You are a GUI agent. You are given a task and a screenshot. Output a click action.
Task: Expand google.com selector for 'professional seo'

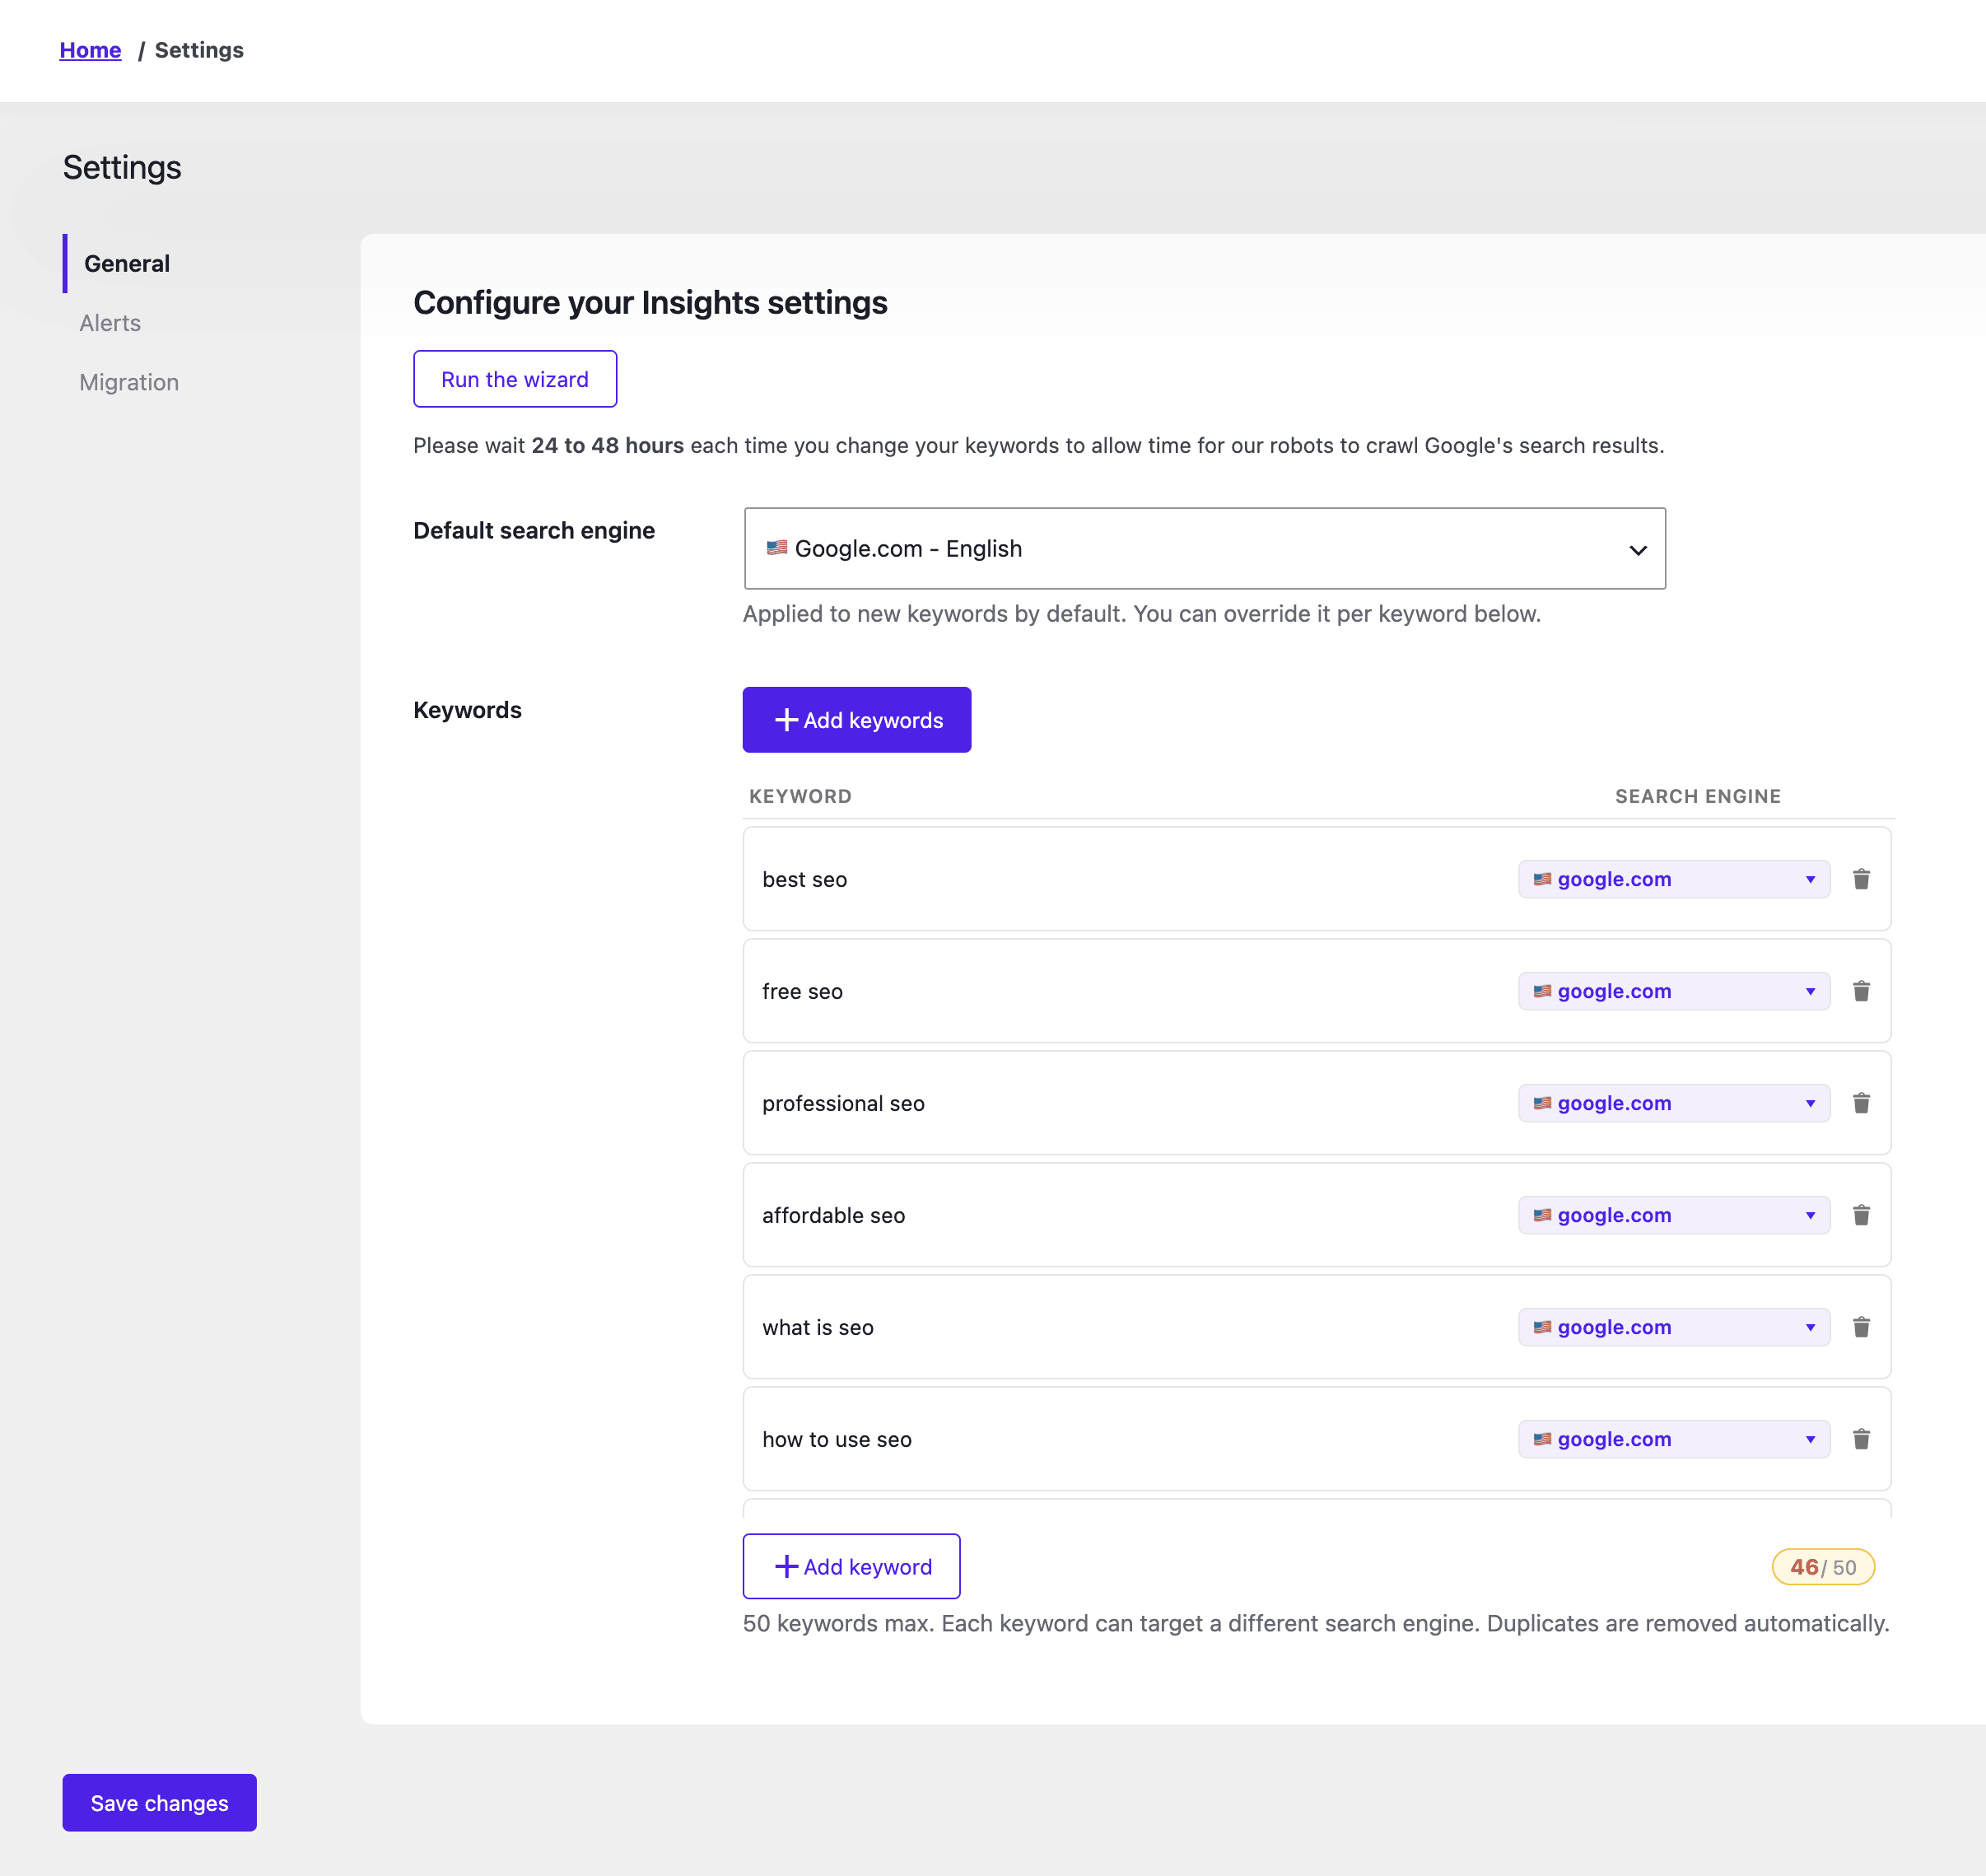[1674, 1103]
